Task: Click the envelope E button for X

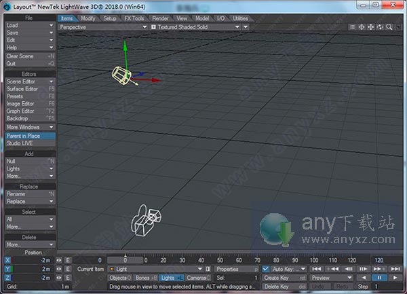Action: click(68, 260)
